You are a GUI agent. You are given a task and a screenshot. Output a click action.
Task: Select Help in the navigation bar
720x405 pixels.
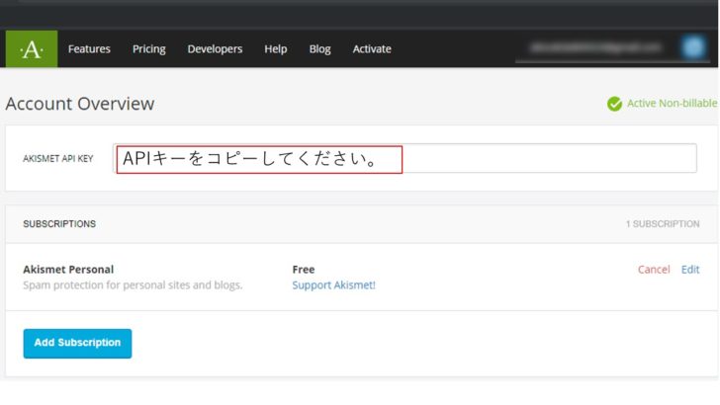coord(276,49)
